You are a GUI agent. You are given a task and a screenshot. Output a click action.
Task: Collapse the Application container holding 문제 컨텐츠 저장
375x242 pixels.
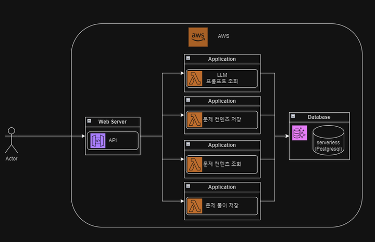[x=189, y=101]
